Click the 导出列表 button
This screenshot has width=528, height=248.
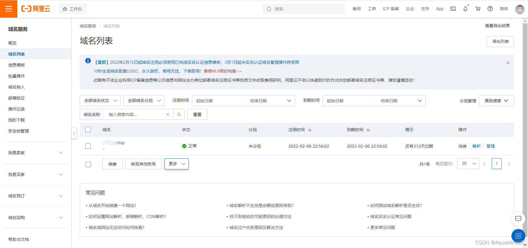point(500,42)
